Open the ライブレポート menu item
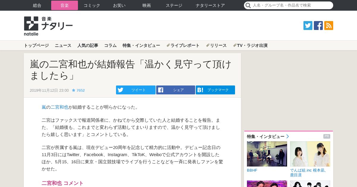 pyautogui.click(x=183, y=45)
